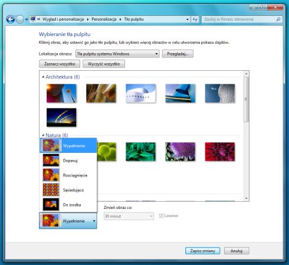Image resolution: width=289 pixels, height=265 pixels.
Task: Click 'Personalizacja' breadcrumb
Action: pos(104,19)
